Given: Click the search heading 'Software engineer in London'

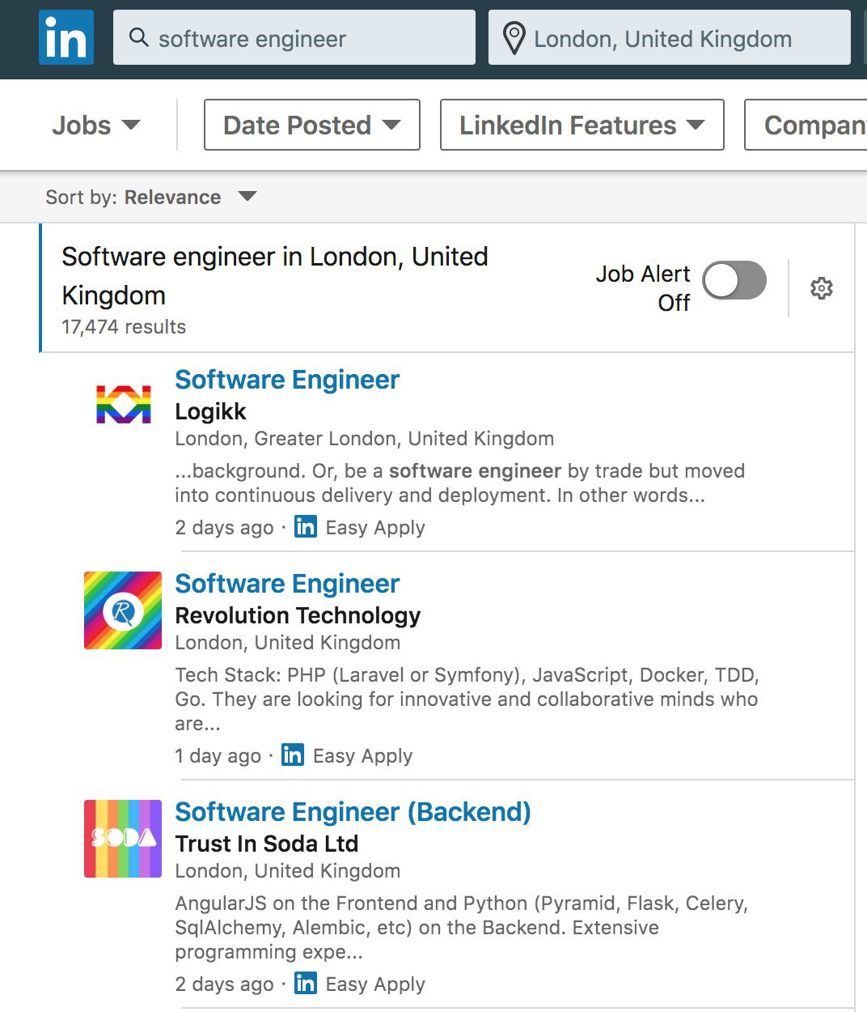Looking at the screenshot, I should (275, 276).
